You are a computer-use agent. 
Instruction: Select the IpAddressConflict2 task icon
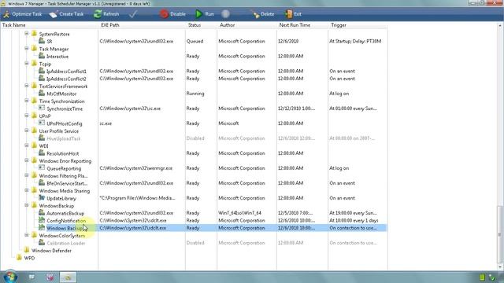42,79
